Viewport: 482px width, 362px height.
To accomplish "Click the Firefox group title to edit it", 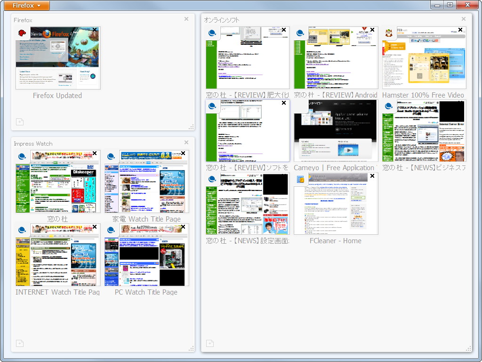I will point(23,20).
